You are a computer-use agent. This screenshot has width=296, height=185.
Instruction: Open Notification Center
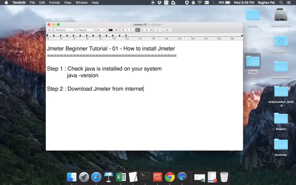click(x=289, y=2)
